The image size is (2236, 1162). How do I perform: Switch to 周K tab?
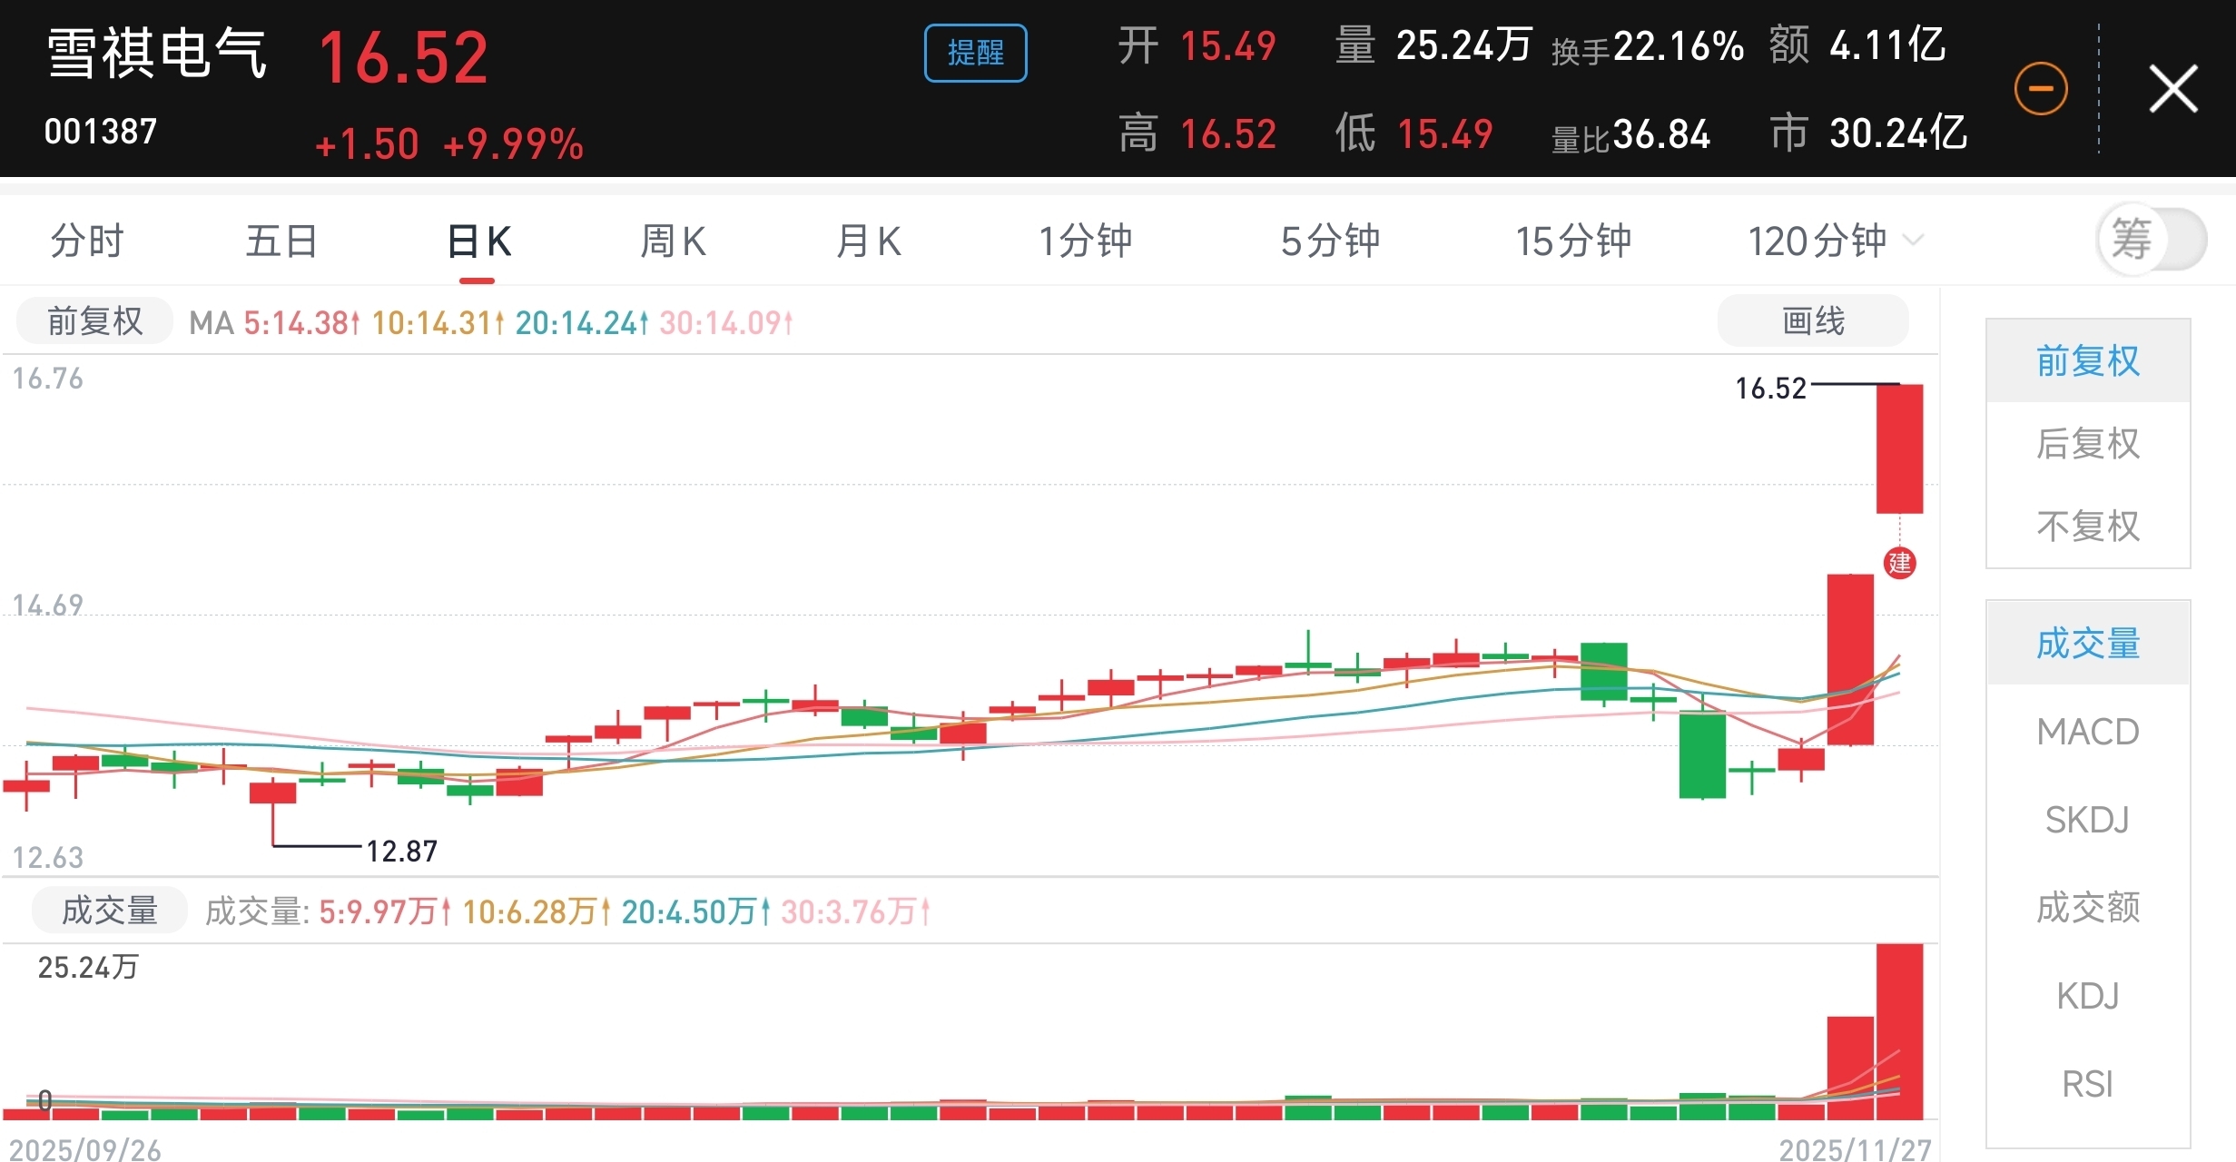[673, 241]
